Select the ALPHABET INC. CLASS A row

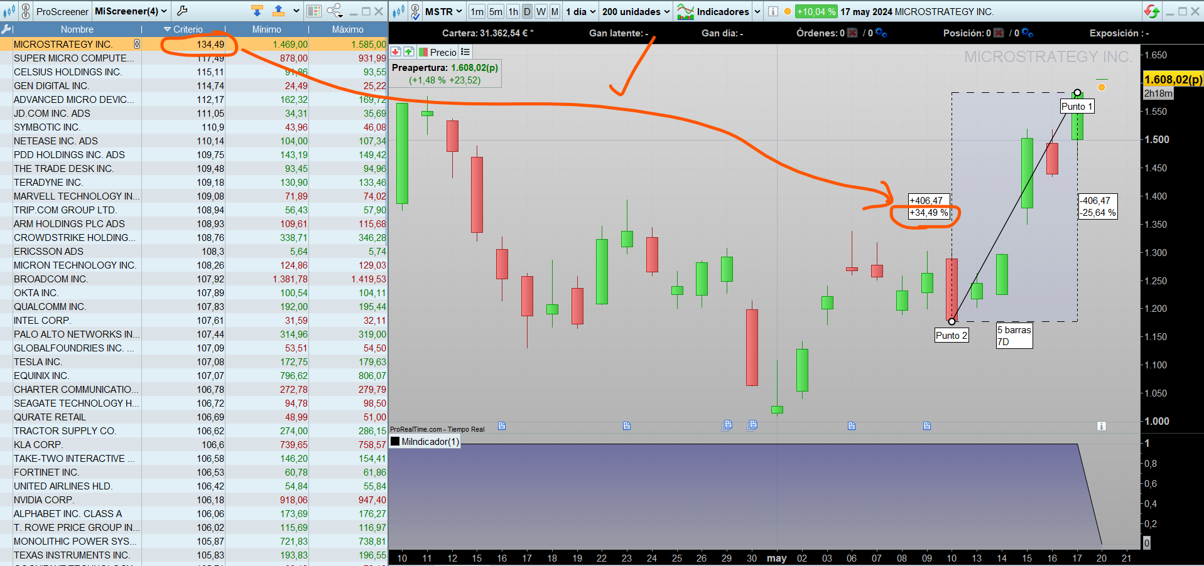(x=194, y=514)
